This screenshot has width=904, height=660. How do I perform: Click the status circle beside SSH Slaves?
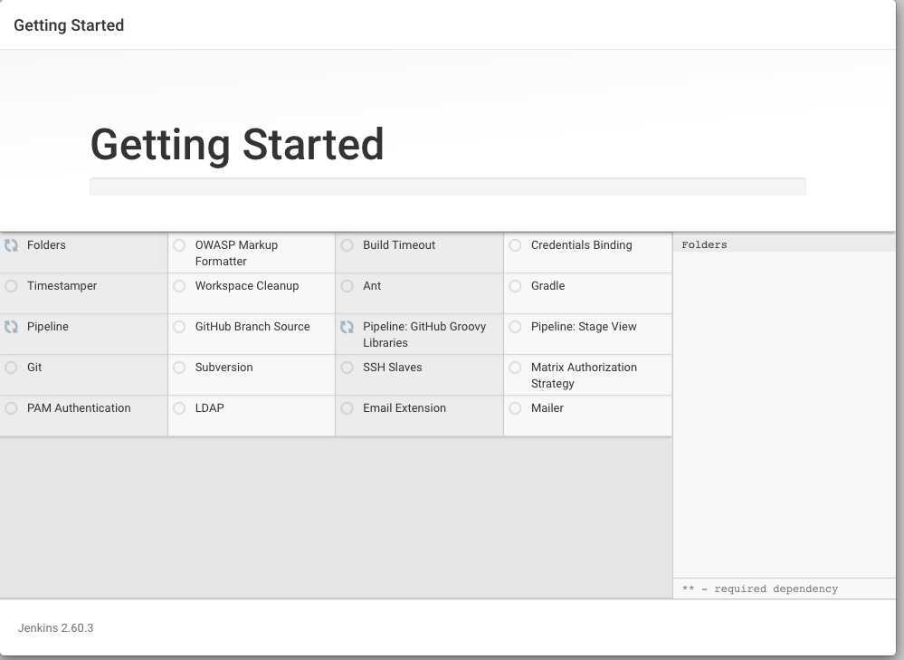click(x=347, y=368)
